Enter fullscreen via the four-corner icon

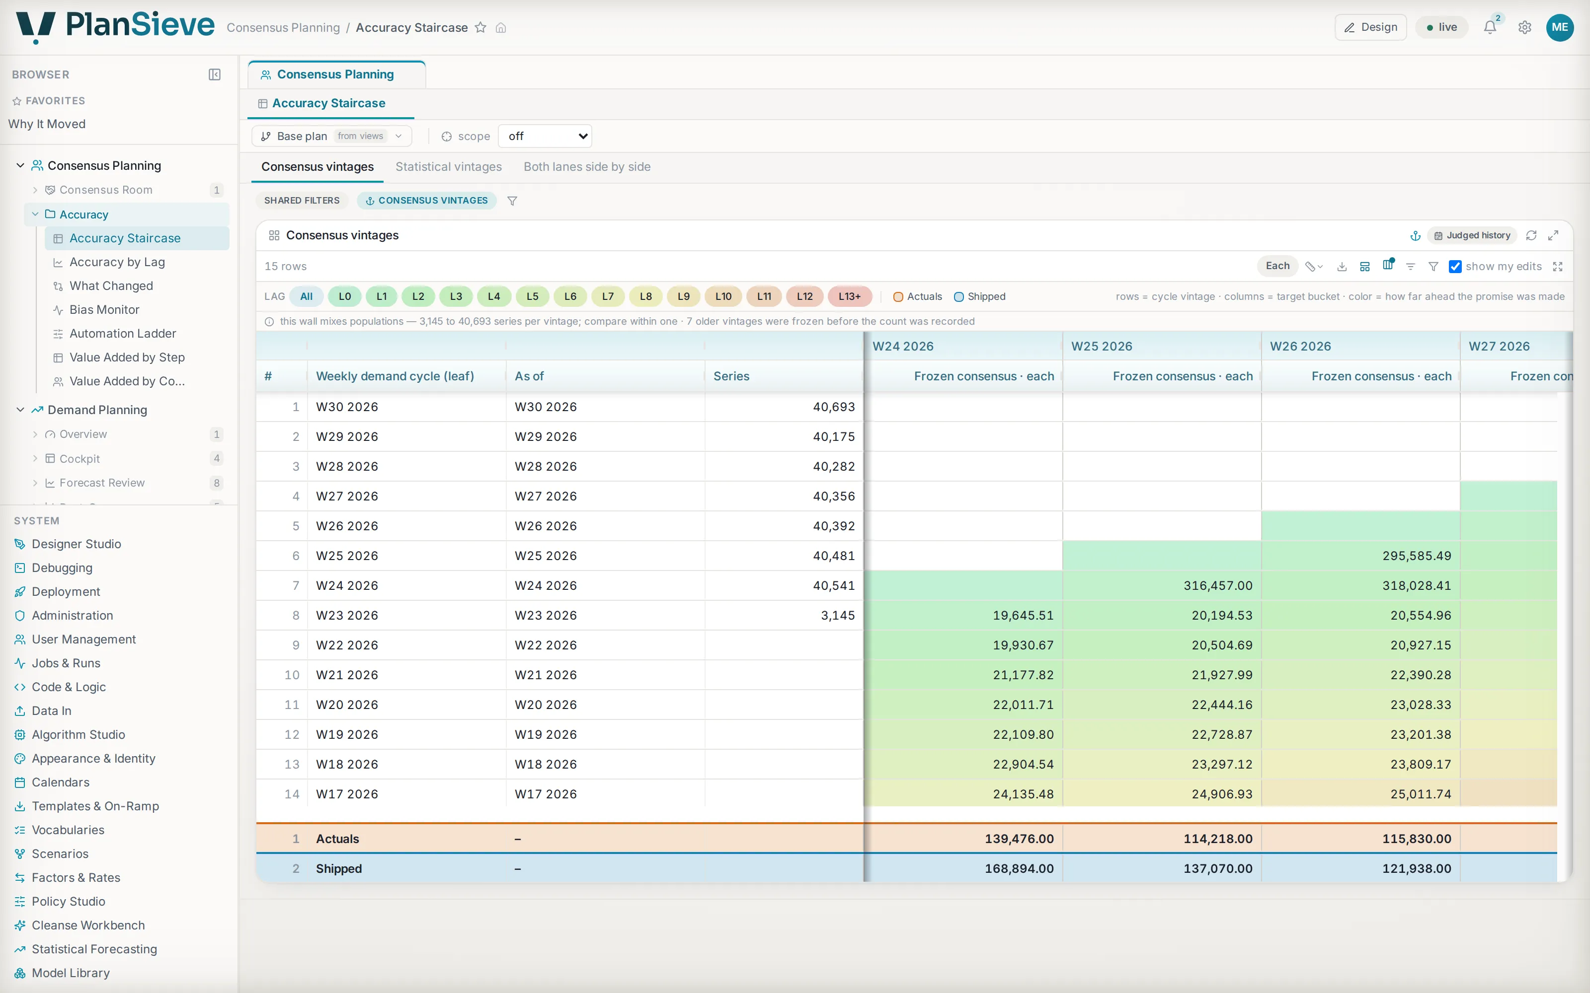pos(1558,266)
